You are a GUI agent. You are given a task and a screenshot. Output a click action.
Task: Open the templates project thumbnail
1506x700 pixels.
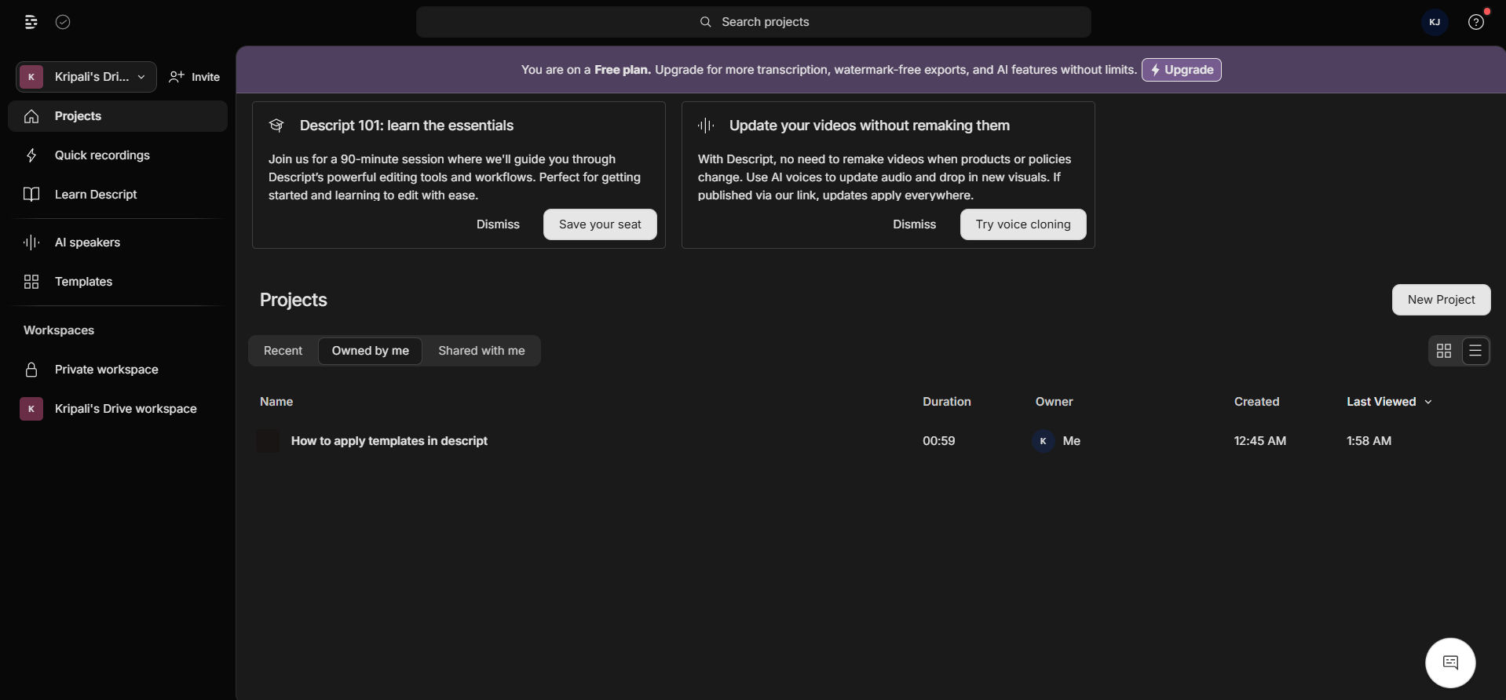pos(268,441)
